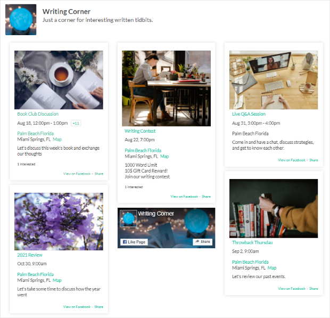This screenshot has height=318, width=330.
Task: Open Palm Beach Florida link under Writing Contest
Action: tap(143, 151)
